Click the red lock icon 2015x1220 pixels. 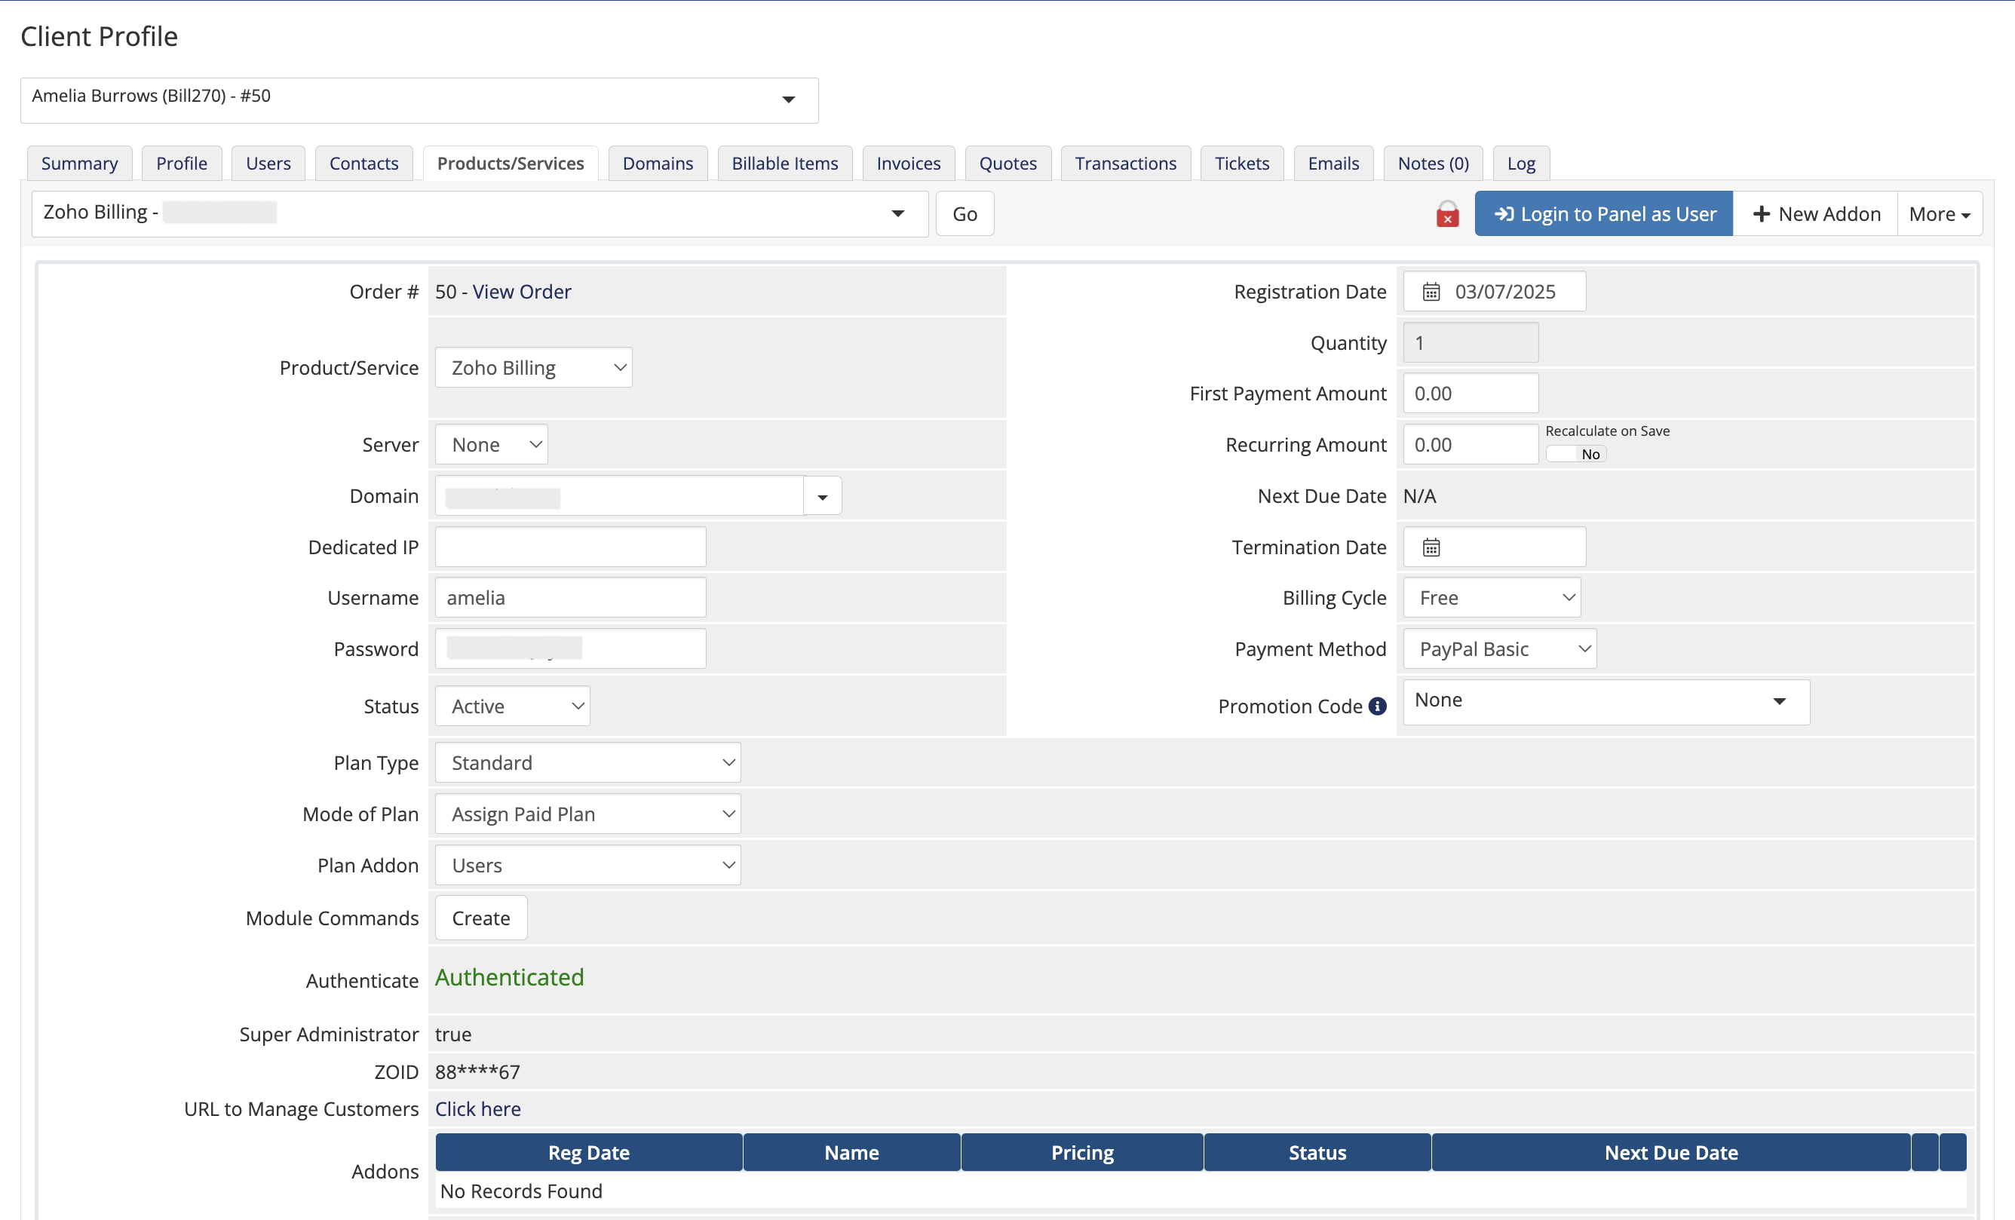1446,214
